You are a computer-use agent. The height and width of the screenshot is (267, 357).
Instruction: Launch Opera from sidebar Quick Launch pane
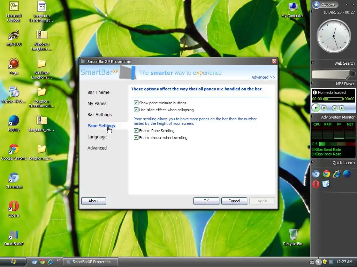[x=316, y=184]
